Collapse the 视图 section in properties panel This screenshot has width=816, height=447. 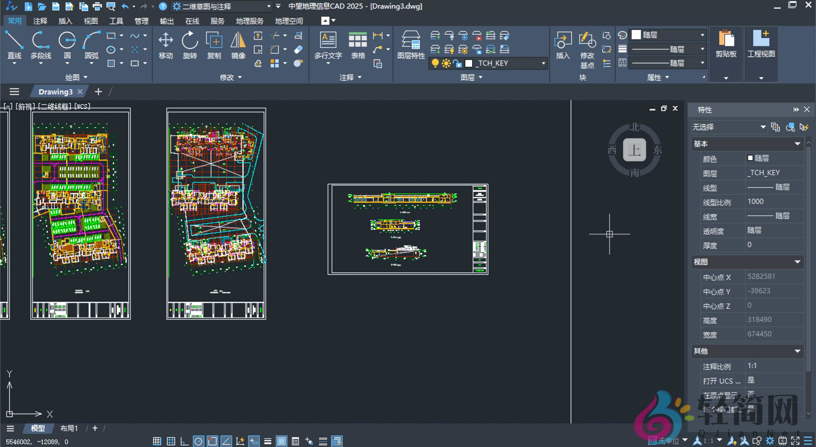(x=797, y=262)
